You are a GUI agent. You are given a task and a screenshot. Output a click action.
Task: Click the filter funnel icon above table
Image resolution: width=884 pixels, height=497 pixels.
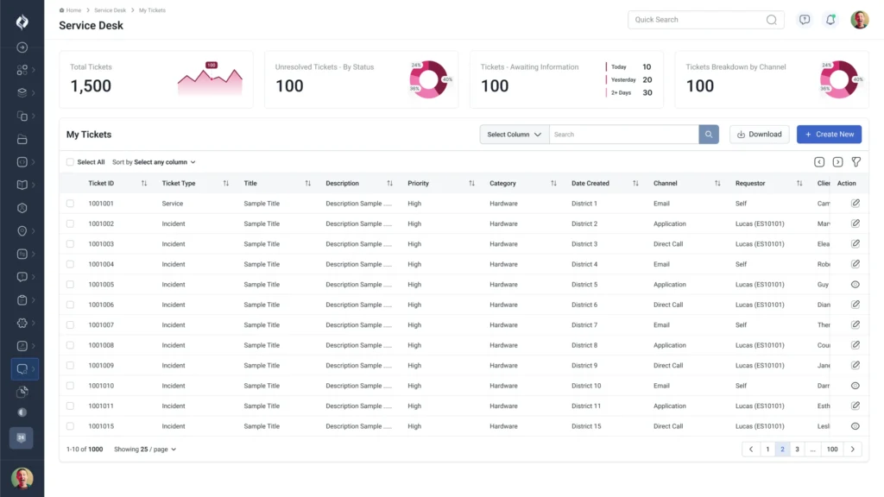pos(856,162)
